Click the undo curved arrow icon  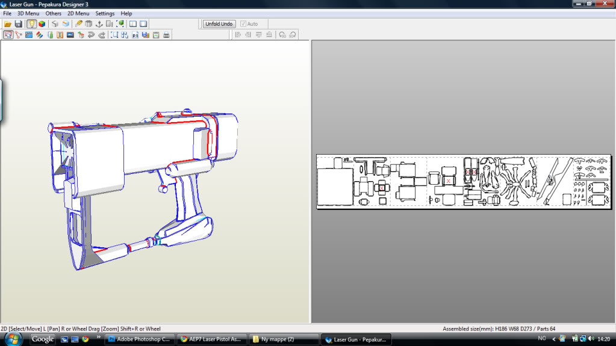tap(91, 35)
